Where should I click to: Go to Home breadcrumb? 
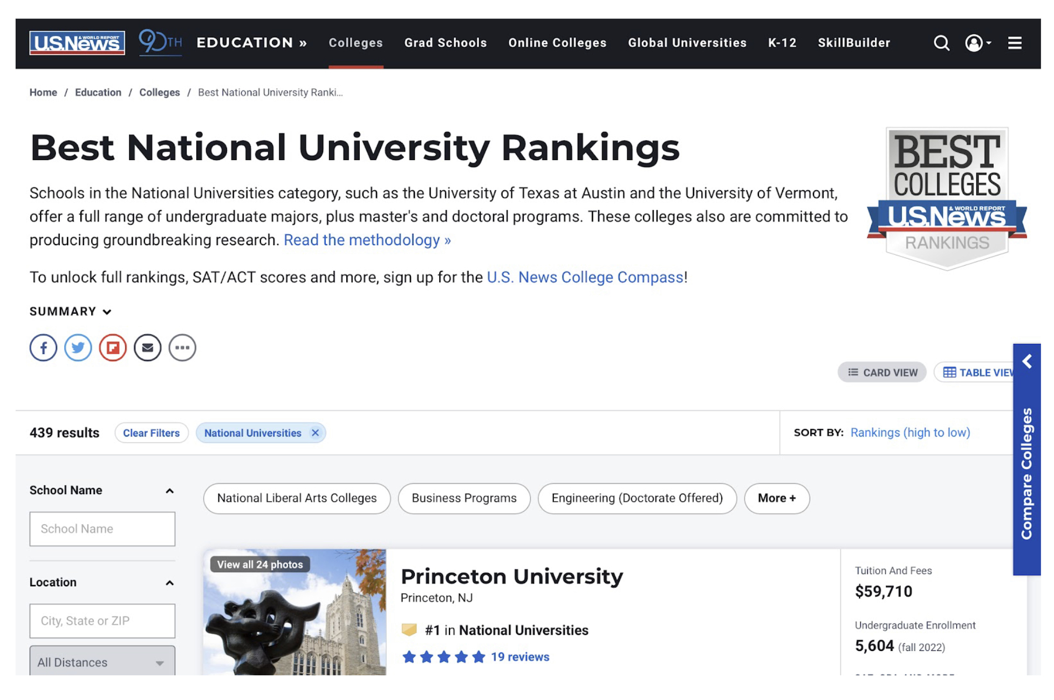coord(43,92)
